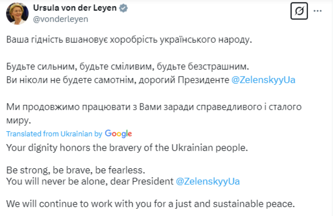Viewport: 333px width, 216px height.
Task: Click the line "Будьте сильним, будьте сміливим"
Action: pos(127,66)
